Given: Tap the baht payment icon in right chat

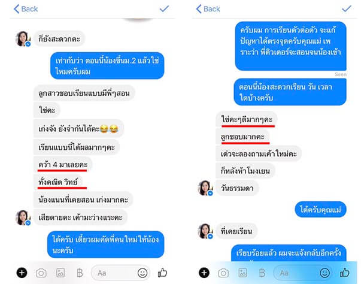Looking at the screenshot, I should pos(262,273).
